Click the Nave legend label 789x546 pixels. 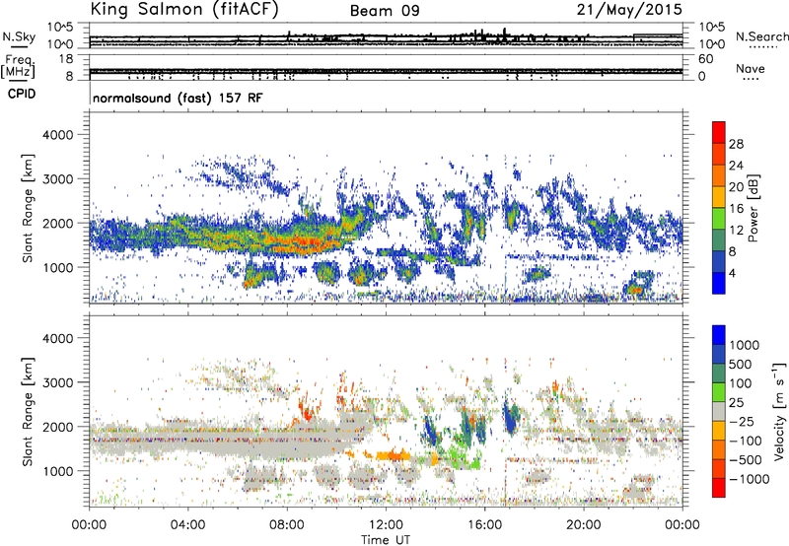click(x=751, y=68)
